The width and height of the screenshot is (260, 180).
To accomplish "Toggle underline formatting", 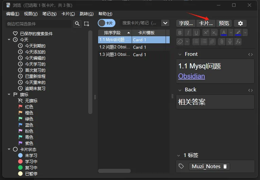I will 196,32.
